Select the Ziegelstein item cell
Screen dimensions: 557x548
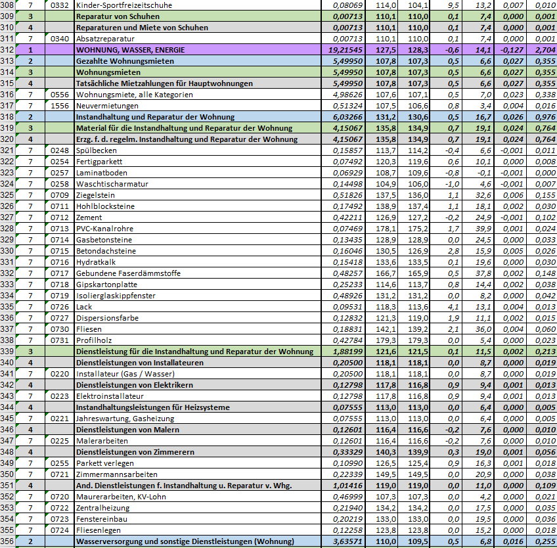click(197, 195)
